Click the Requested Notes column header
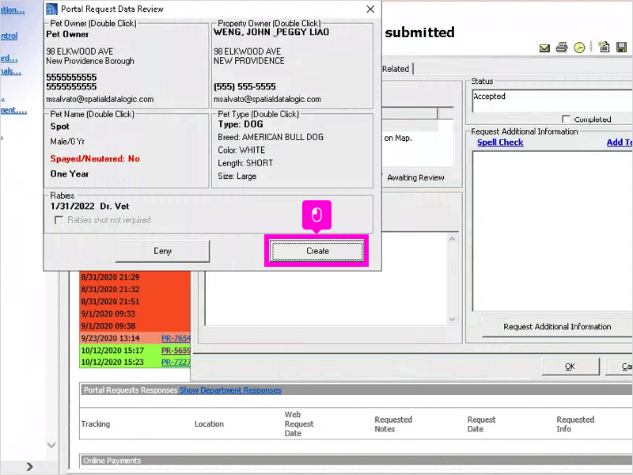 (393, 424)
